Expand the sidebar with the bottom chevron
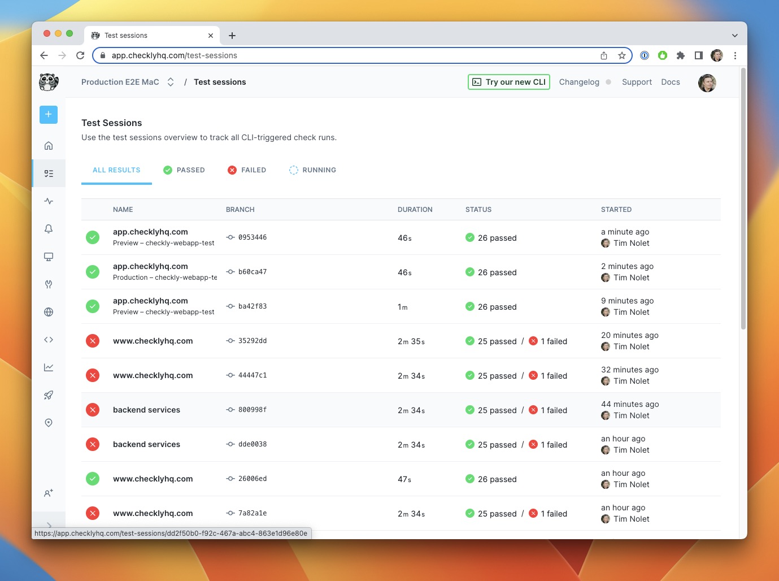 coord(49,525)
